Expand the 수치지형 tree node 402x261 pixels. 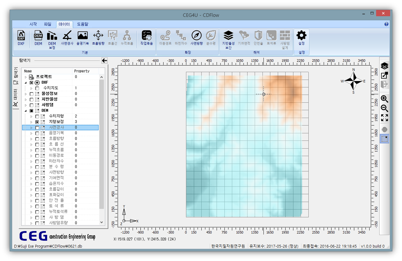31,116
